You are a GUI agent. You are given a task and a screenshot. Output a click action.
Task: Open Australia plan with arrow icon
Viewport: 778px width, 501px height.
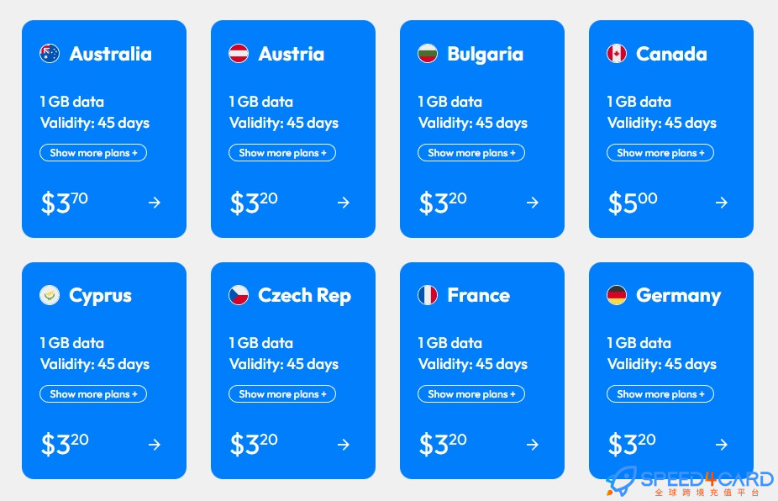[155, 203]
